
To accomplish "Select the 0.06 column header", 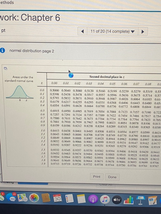I will [124, 84].
